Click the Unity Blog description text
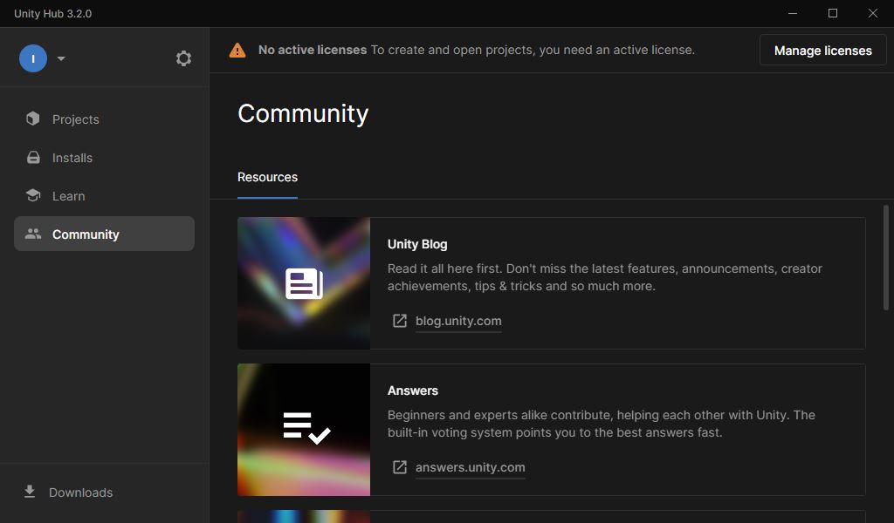 (604, 277)
